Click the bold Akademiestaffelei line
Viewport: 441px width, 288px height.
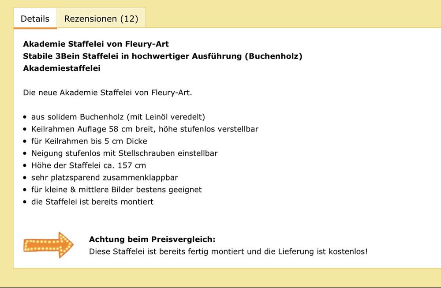click(62, 68)
